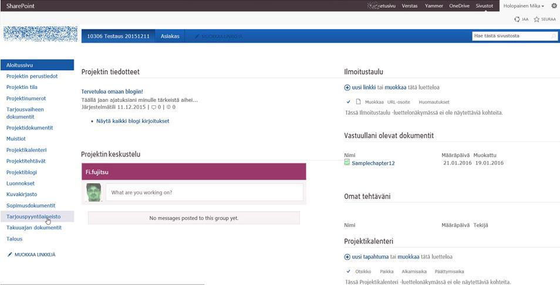Click plus icon beside uusi tapahtuma
Image resolution: width=560 pixels, height=285 pixels.
point(347,257)
